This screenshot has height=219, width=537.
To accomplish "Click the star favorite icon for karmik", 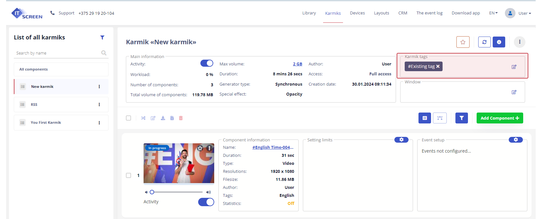I will 463,42.
